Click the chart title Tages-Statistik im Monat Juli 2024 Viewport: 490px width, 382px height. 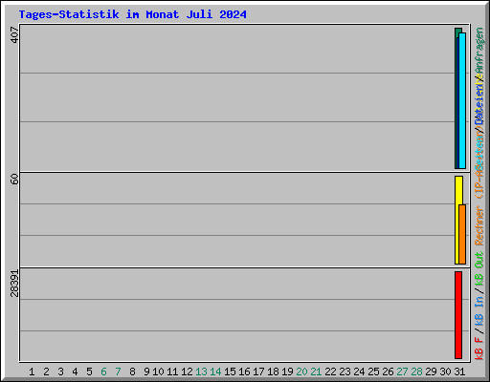pos(132,14)
